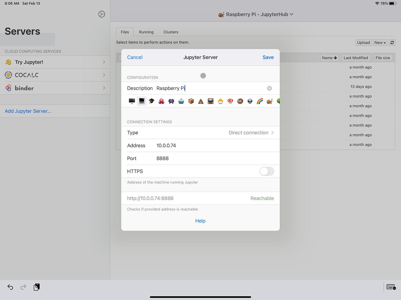Open the Raspberry Pi - JupyterHub title dropdown
Screen dimensions: 401x300
point(256,14)
